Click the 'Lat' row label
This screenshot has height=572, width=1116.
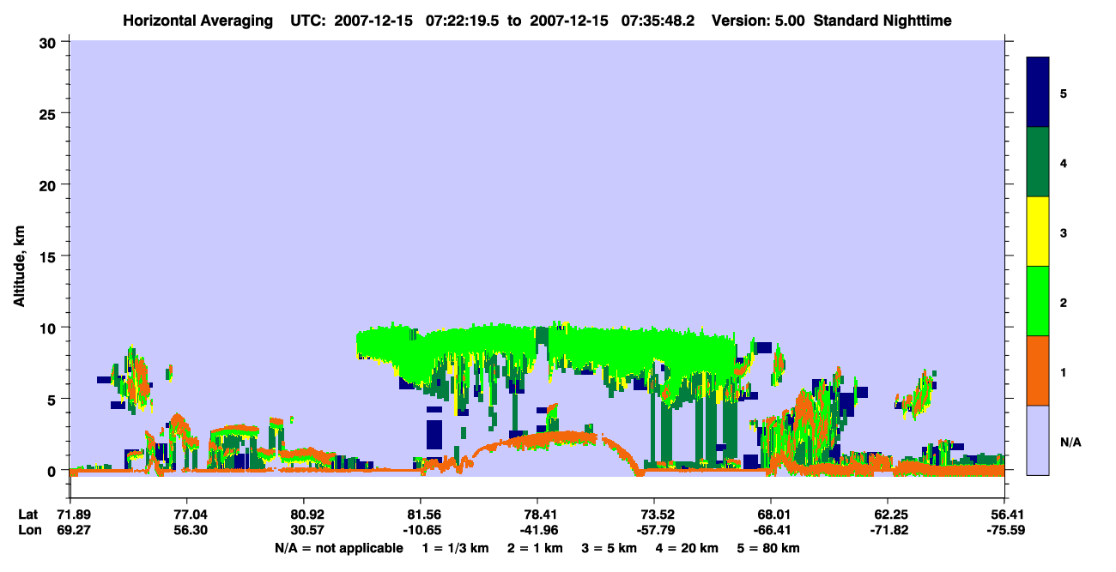tap(27, 515)
